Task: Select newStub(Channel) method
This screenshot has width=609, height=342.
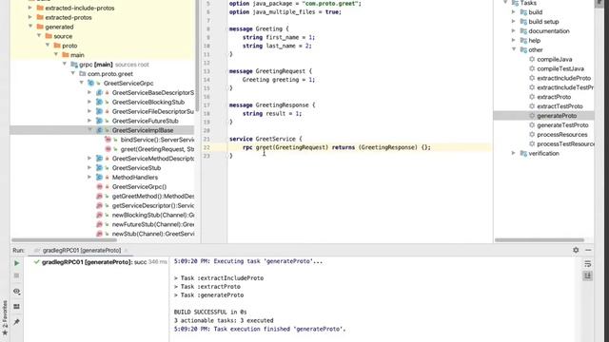Action: 153,234
